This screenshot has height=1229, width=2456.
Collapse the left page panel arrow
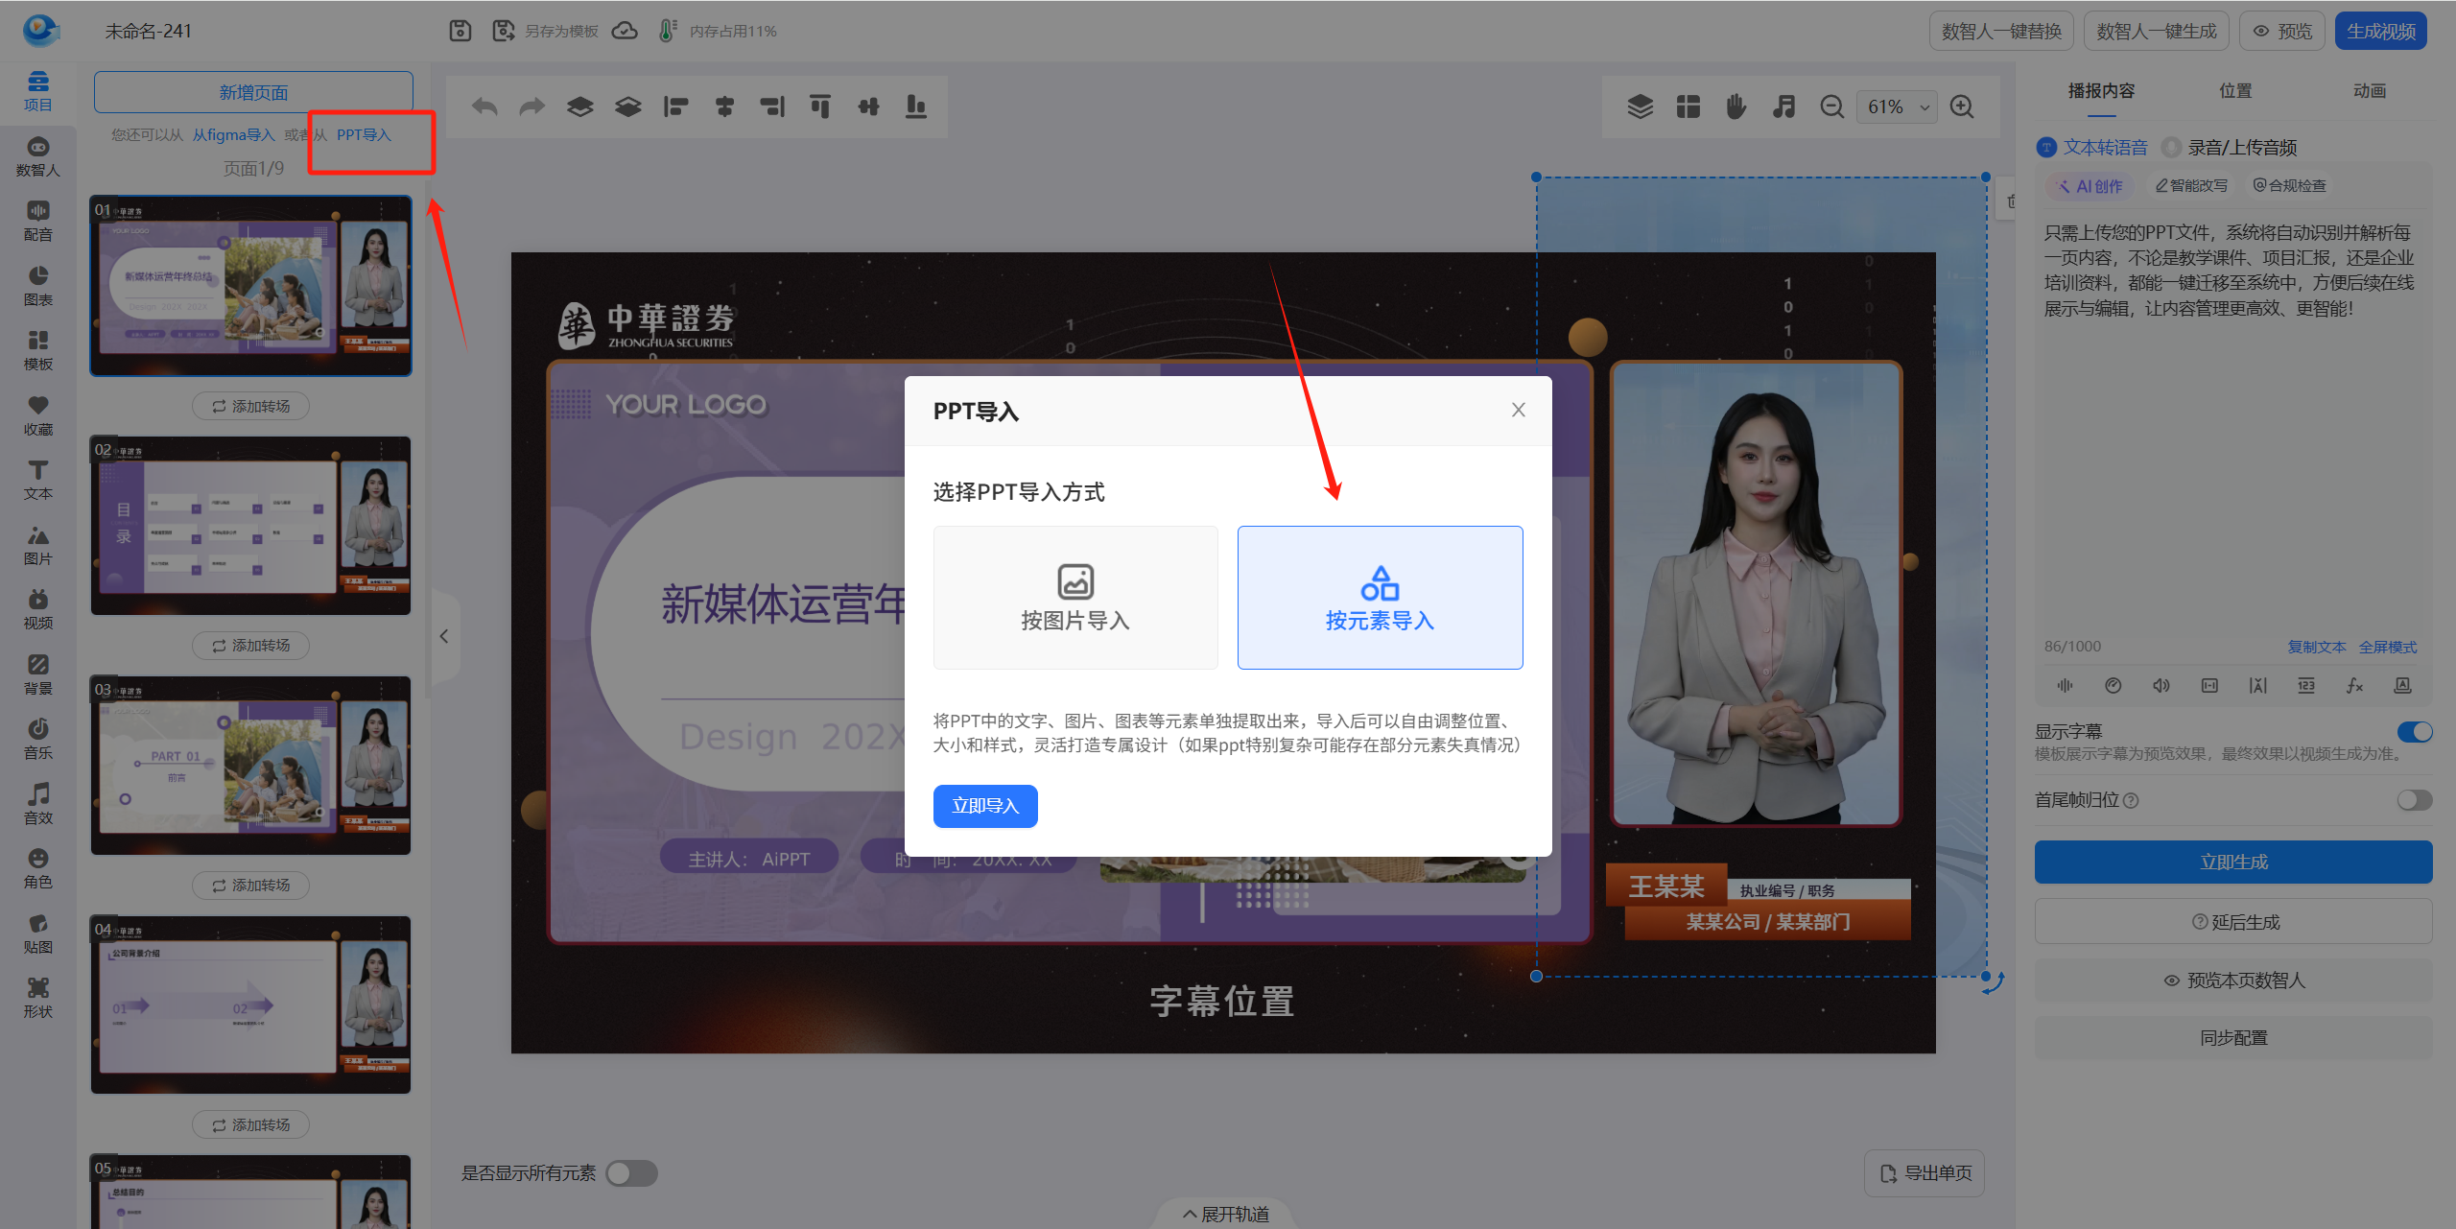444,636
